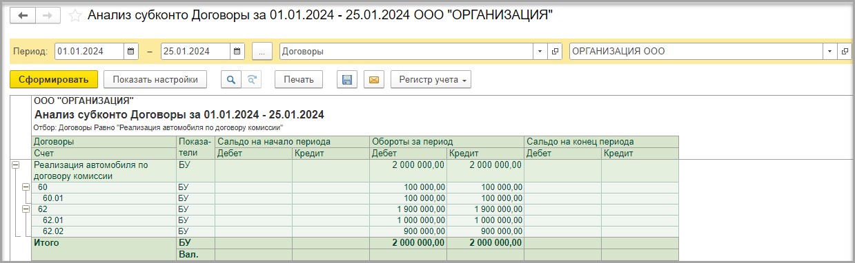This screenshot has width=855, height=263.
Task: Click the ОРГАНИЗАЦИЯ ООО field
Action: tap(696, 52)
